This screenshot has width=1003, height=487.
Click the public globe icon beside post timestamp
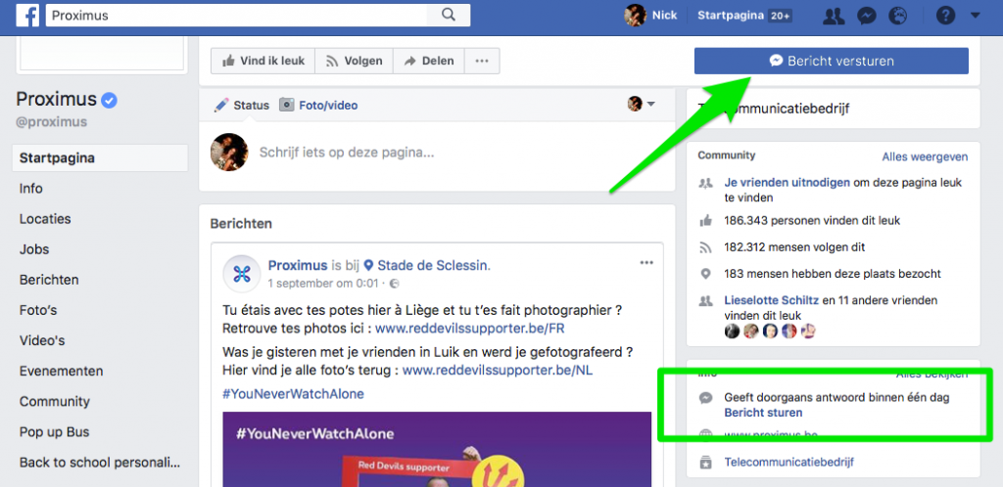pos(394,283)
